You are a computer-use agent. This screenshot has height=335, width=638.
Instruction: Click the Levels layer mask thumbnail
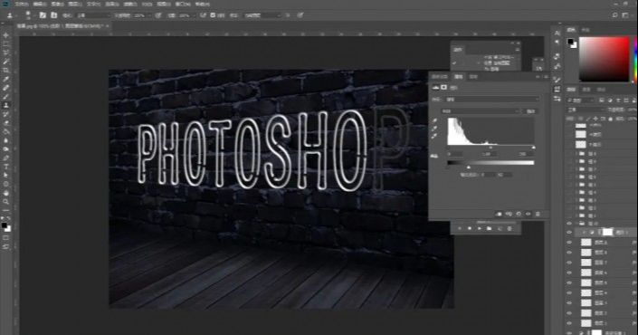607,232
